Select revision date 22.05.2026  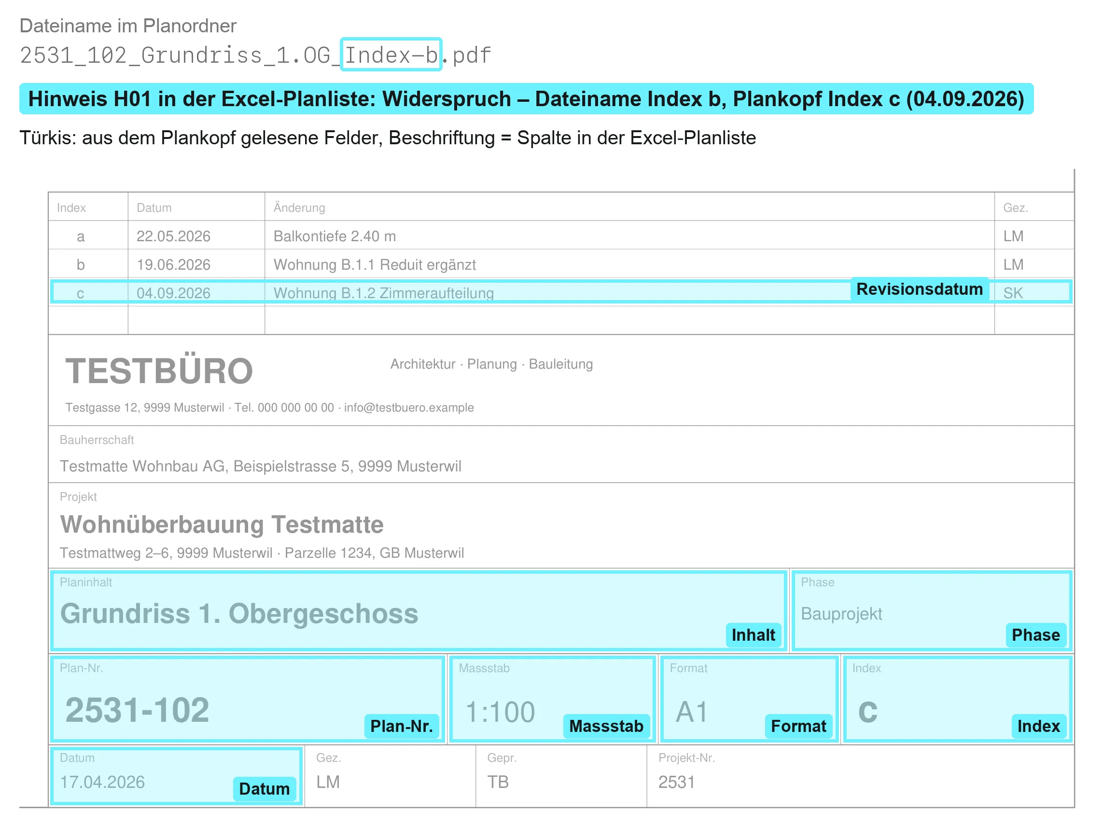[x=173, y=236]
